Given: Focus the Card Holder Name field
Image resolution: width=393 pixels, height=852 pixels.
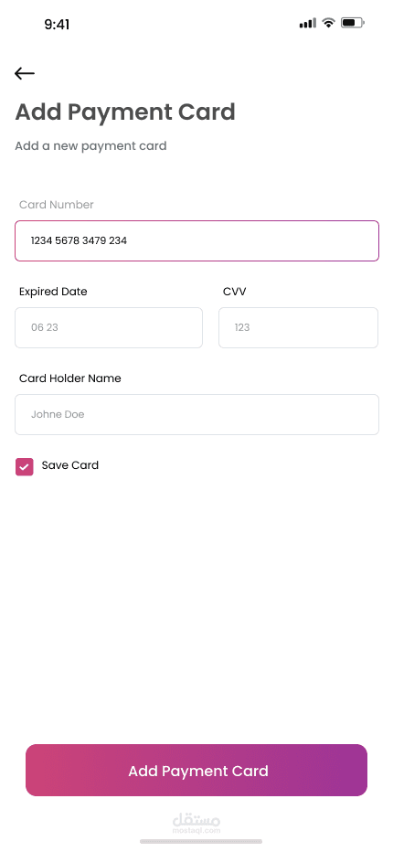Looking at the screenshot, I should coord(196,415).
